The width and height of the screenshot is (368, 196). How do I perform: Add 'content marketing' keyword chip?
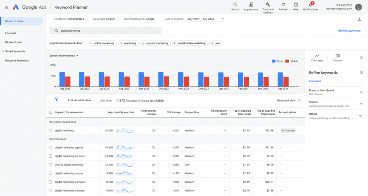[155, 43]
